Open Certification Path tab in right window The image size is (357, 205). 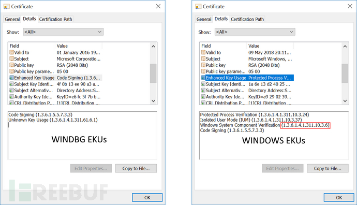tap(247, 19)
